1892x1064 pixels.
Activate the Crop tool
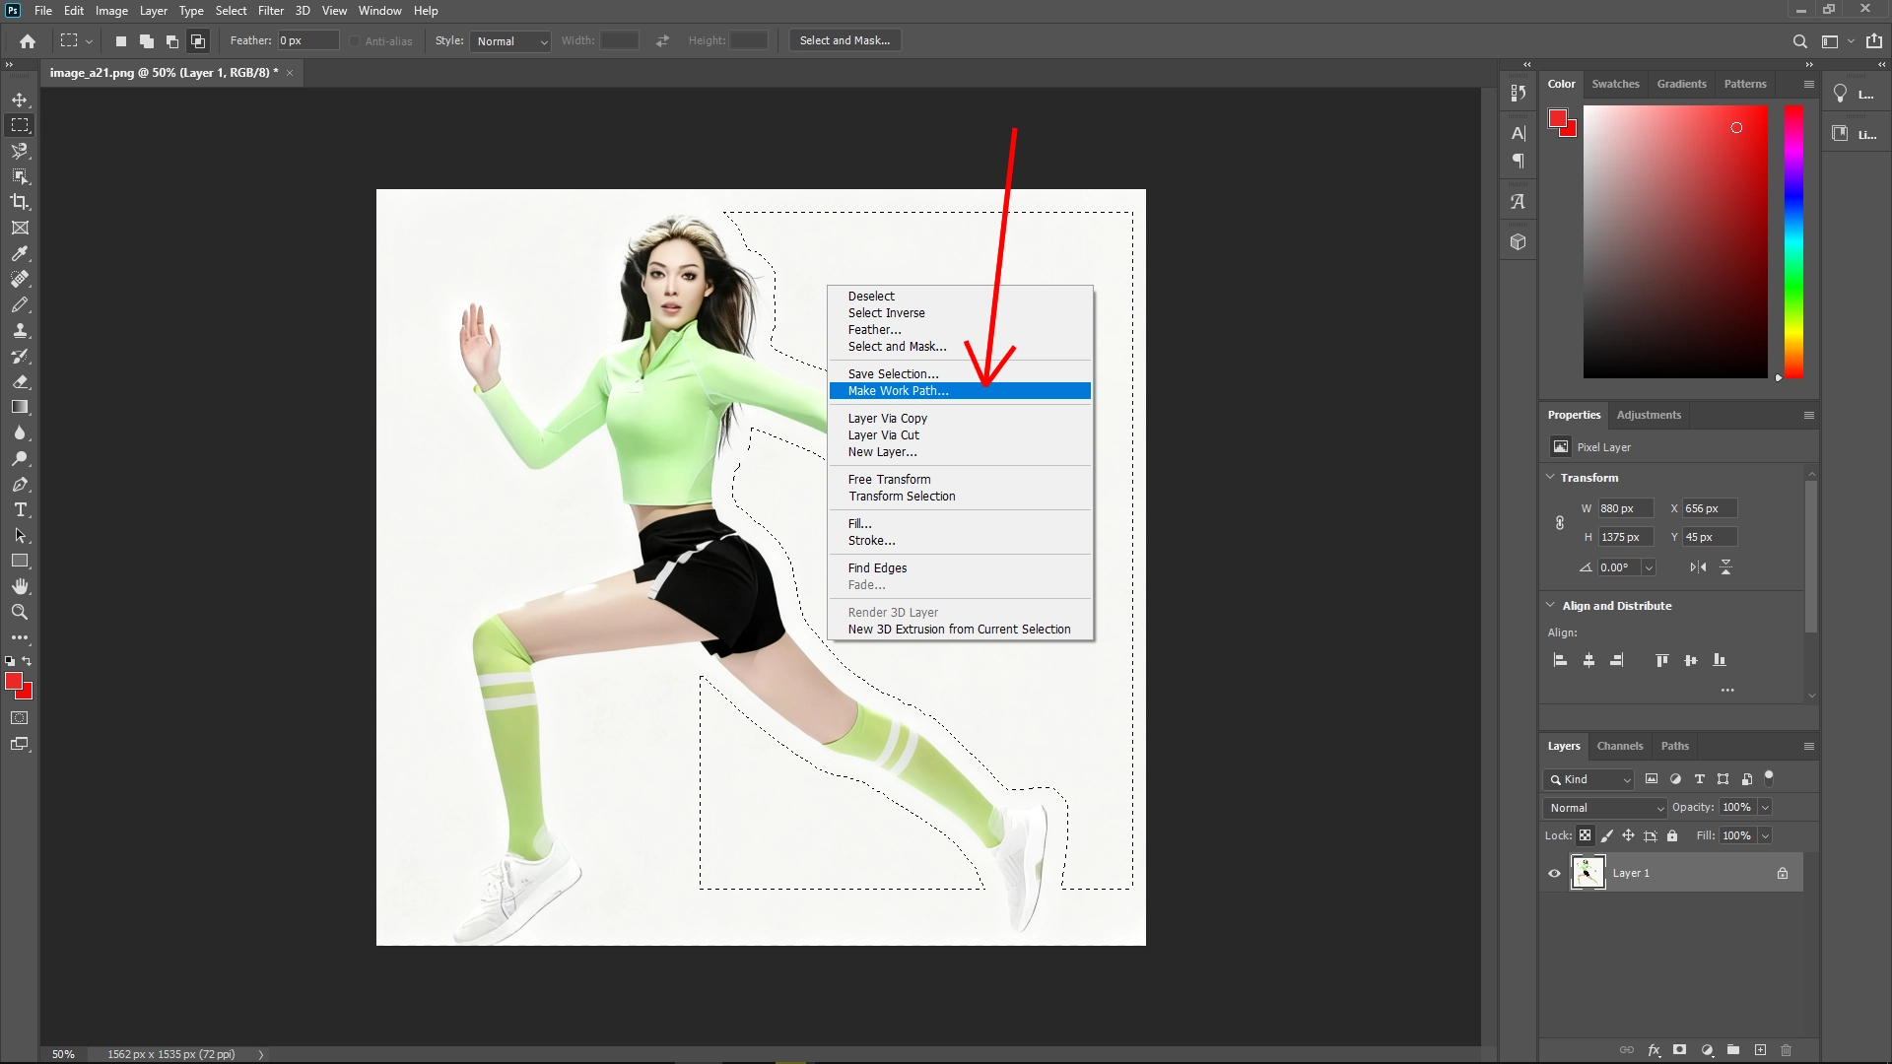pos(20,202)
